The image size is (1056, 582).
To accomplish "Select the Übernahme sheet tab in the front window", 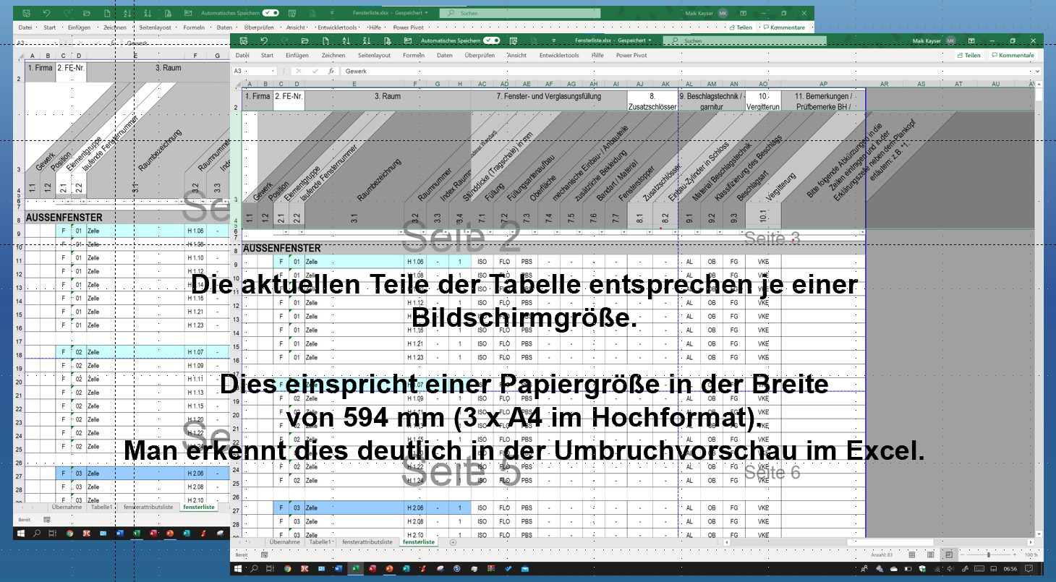I will [x=284, y=542].
